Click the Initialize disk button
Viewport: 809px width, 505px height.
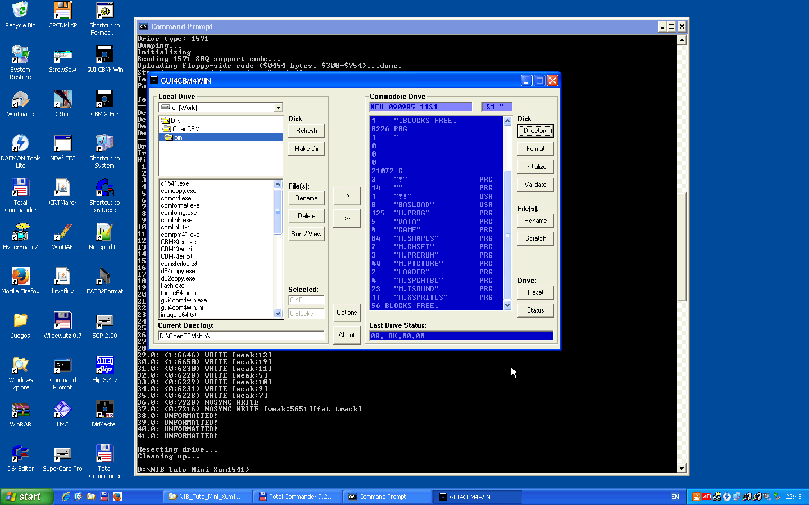click(535, 167)
